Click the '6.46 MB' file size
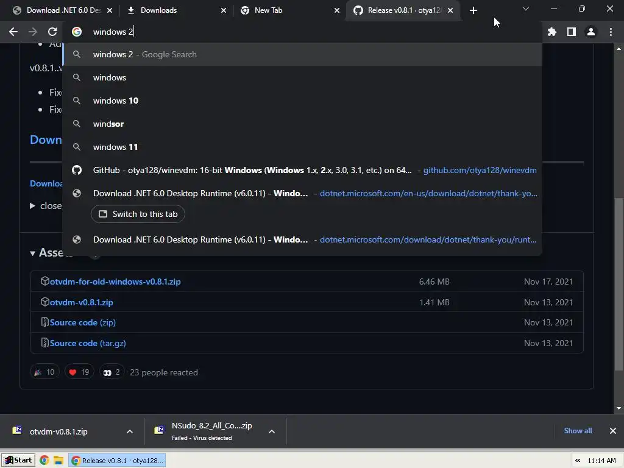 point(434,282)
